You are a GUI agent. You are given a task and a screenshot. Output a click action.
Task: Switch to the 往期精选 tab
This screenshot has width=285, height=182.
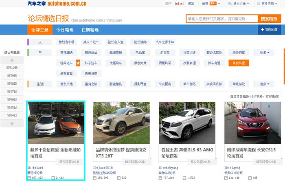click(90, 30)
